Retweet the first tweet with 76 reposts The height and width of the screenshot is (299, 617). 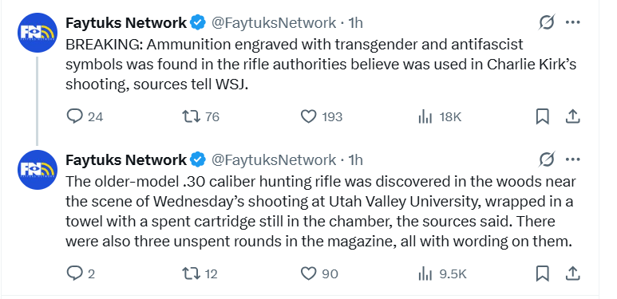point(192,116)
